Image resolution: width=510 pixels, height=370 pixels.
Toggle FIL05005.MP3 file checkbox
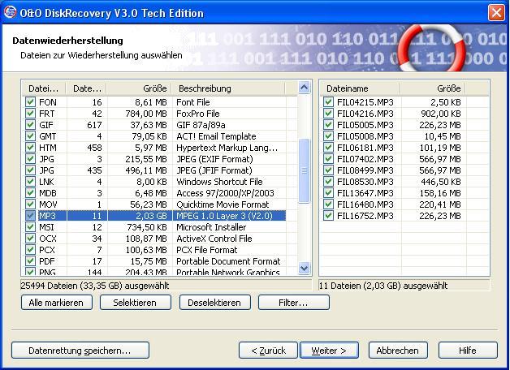point(328,125)
